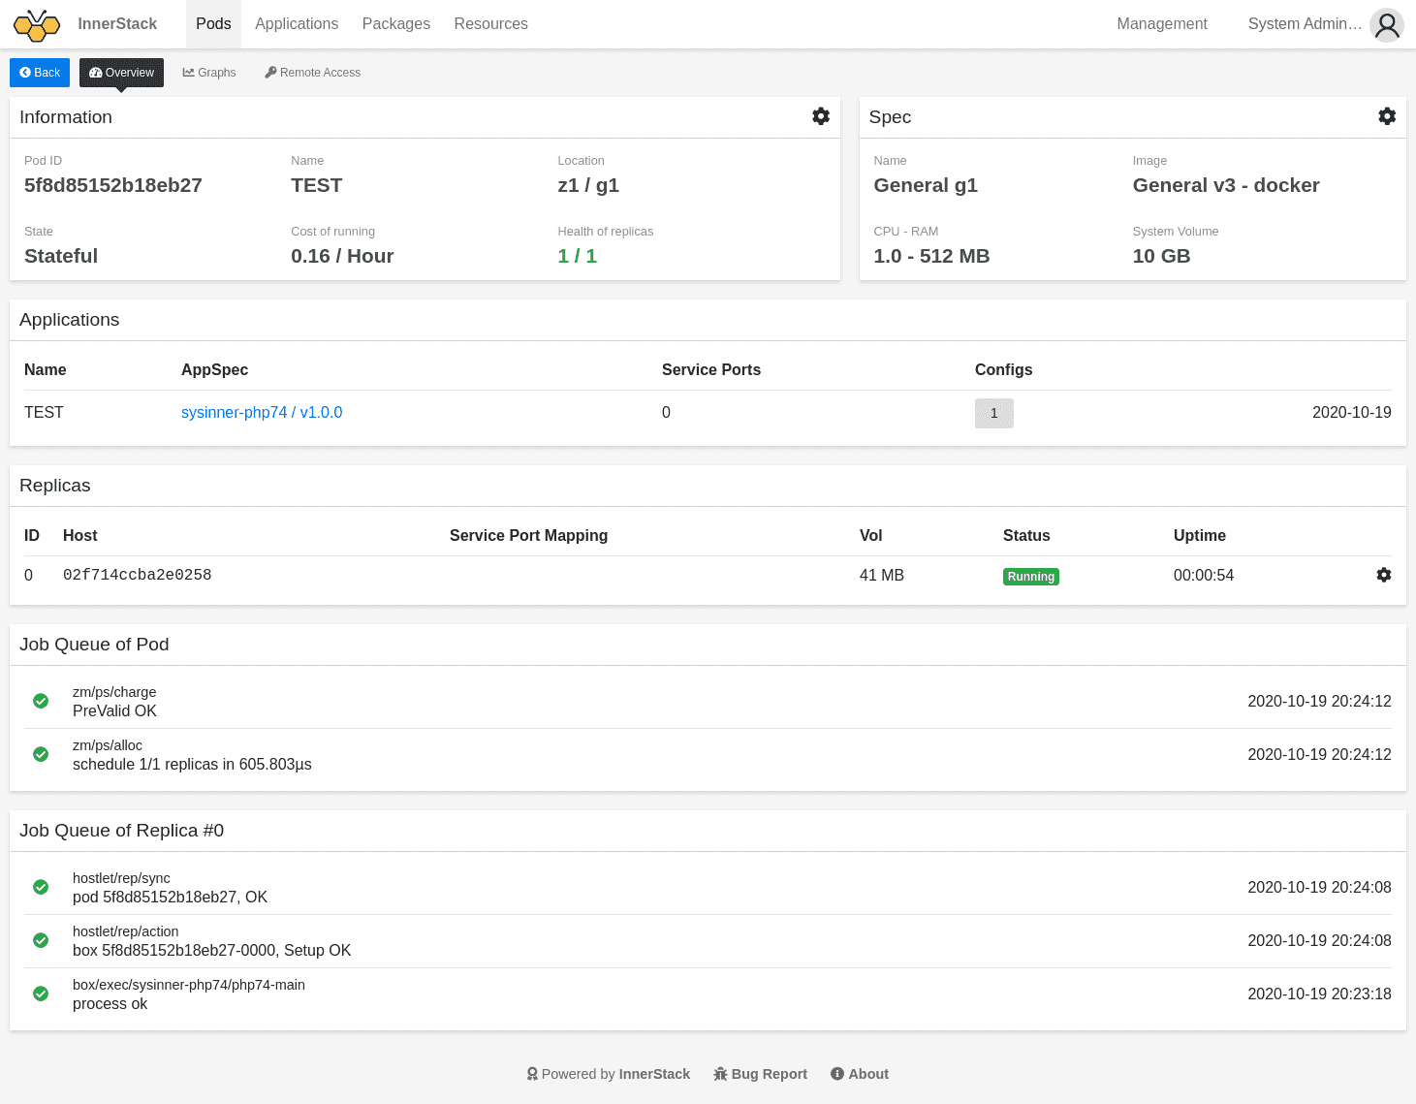Open the Remote Access tab
1416x1104 pixels.
click(x=313, y=73)
